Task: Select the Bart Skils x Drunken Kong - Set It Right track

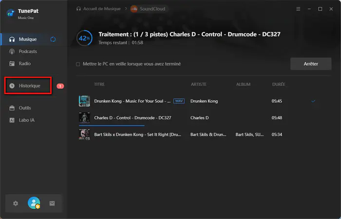Action: [137, 134]
